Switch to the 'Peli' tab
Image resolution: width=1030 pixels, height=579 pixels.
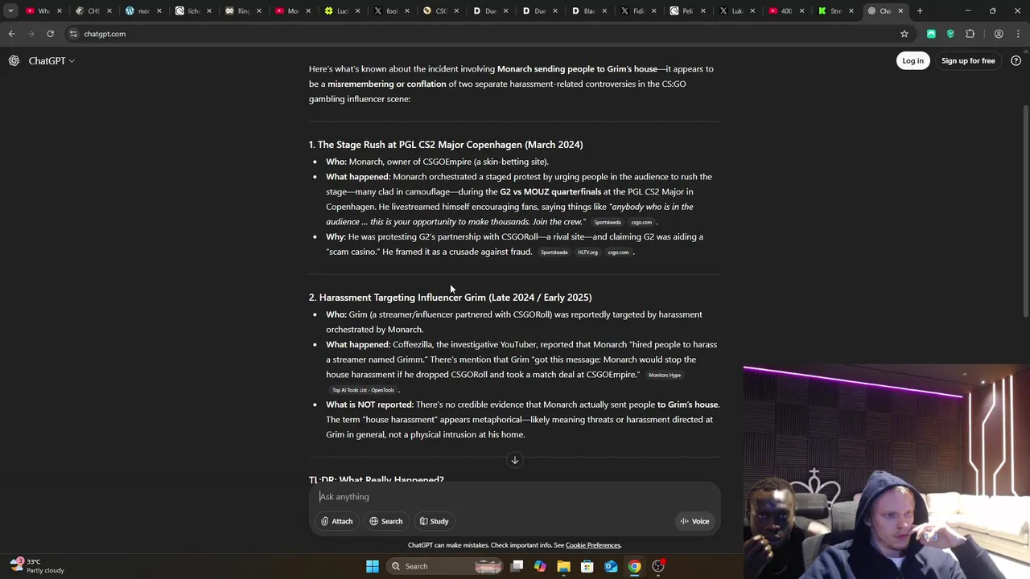[x=688, y=11]
